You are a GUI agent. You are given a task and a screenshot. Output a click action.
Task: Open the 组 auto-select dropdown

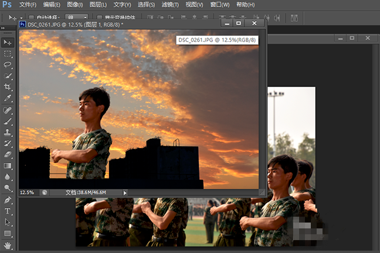tap(77, 18)
